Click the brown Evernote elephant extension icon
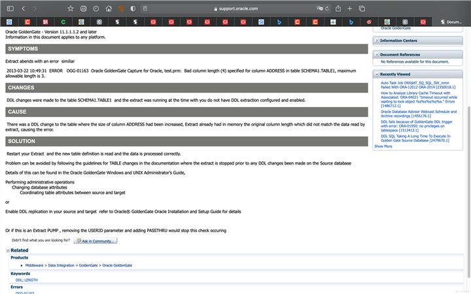Image resolution: width=471 pixels, height=294 pixels. 122,8
